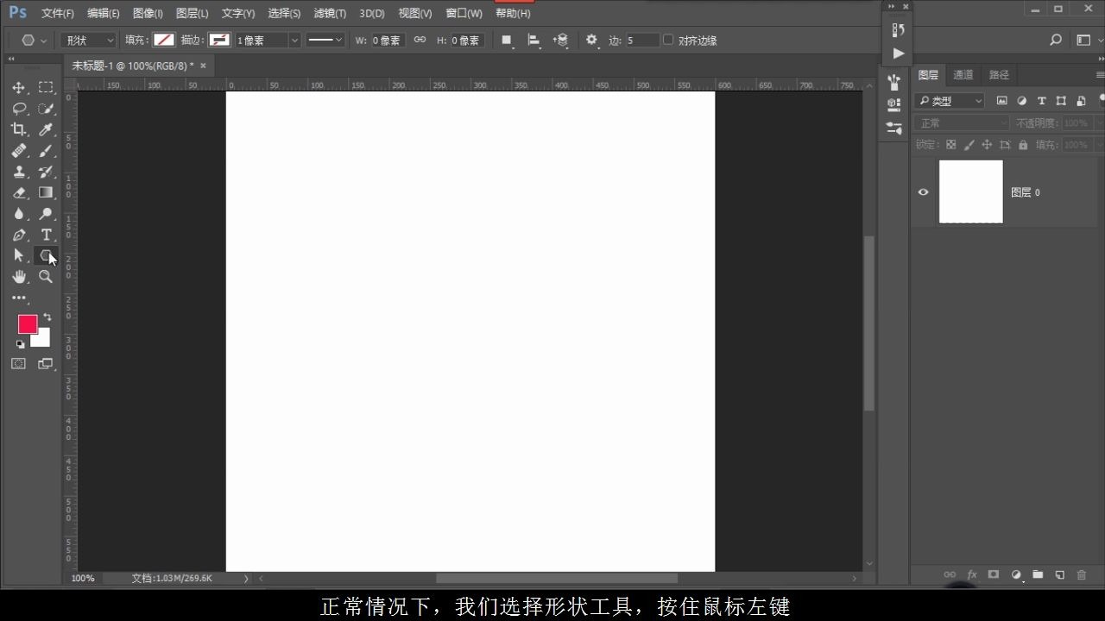This screenshot has height=621, width=1105.
Task: Click the W width input field
Action: click(x=388, y=40)
